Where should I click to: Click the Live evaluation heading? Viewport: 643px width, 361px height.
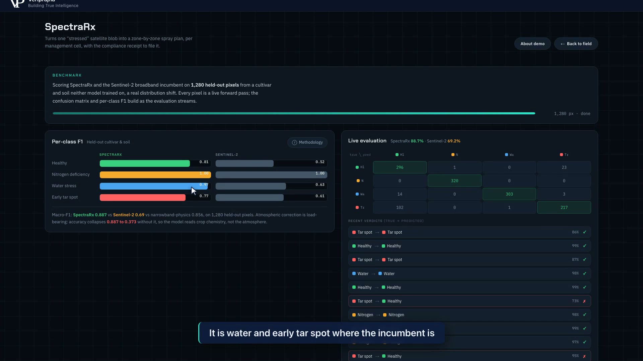point(367,141)
